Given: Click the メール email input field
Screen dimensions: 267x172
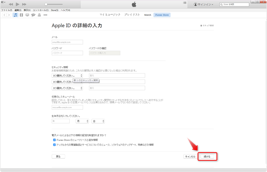Looking at the screenshot, I should tap(68, 42).
